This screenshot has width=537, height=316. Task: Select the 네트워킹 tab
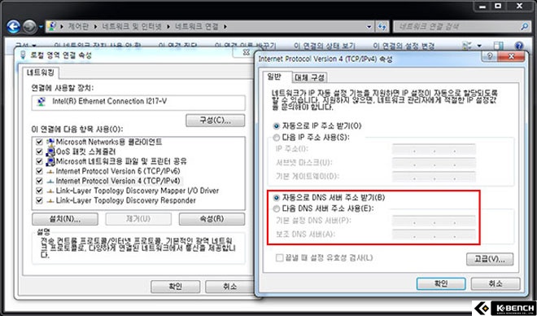pos(41,72)
